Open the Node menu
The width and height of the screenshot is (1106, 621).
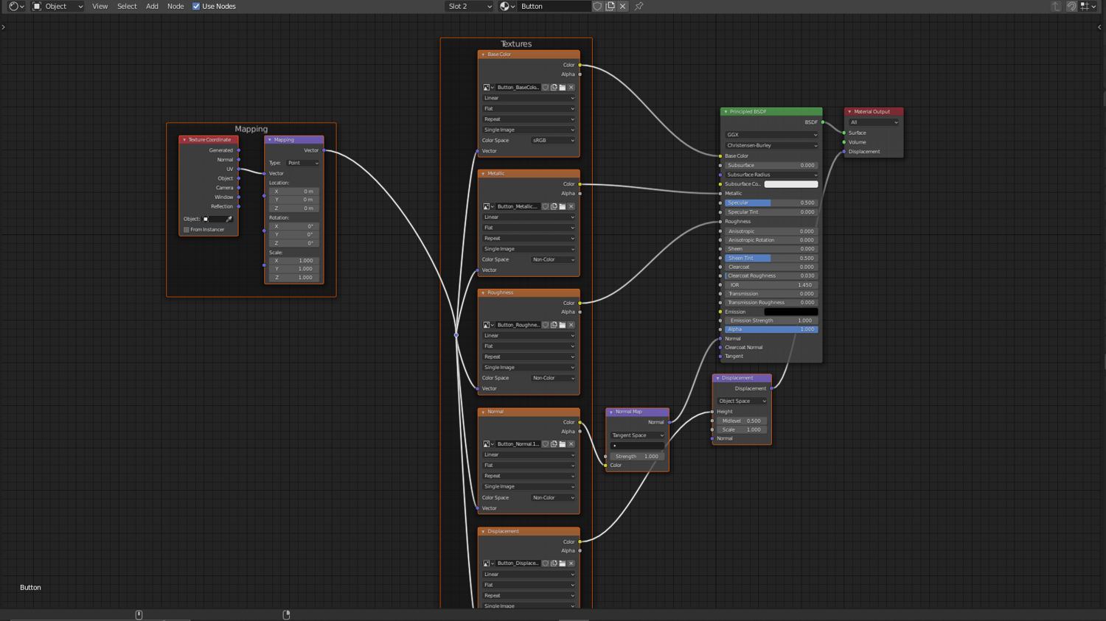[175, 7]
